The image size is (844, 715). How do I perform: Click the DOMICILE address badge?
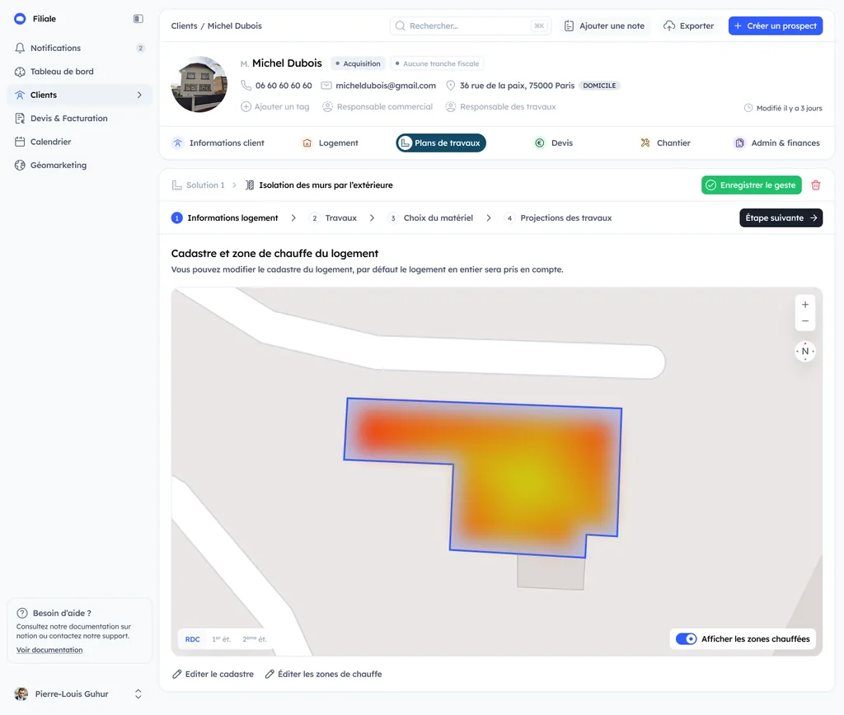pos(599,86)
